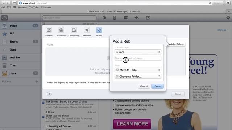
Task: Reload the page with refresh icon
Action: click(x=210, y=3)
